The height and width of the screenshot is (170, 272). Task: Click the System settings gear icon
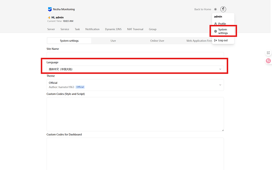(x=216, y=31)
